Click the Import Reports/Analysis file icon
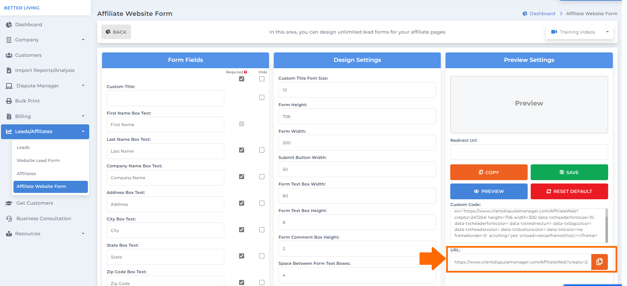 (9, 70)
